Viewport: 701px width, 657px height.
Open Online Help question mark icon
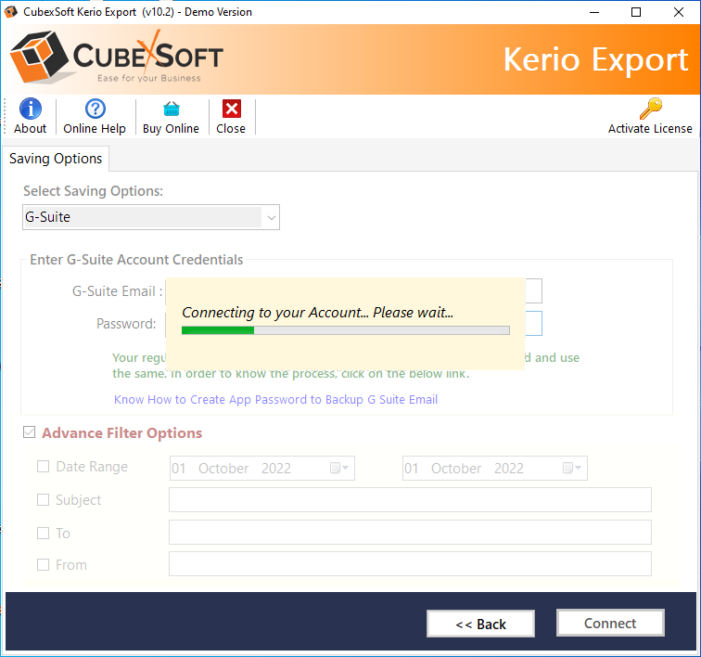point(96,109)
